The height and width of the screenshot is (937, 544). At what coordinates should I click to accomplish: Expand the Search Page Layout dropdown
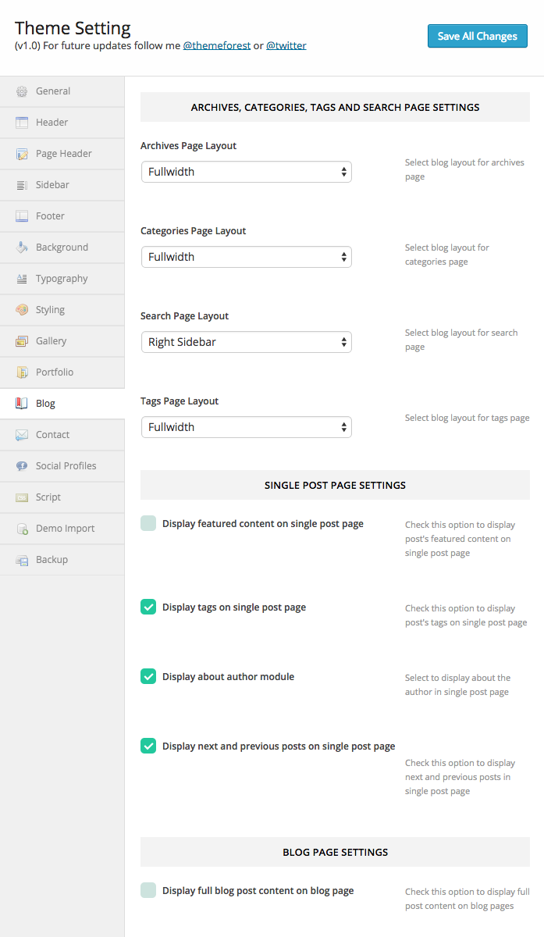247,342
